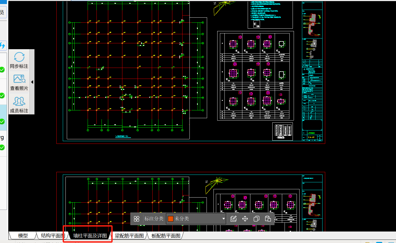Collapse the side panel with the black arrow
This screenshot has width=396, height=243.
32,82
